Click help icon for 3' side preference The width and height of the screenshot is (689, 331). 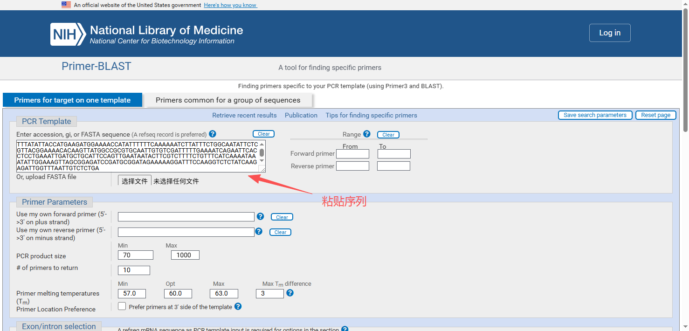coord(238,306)
